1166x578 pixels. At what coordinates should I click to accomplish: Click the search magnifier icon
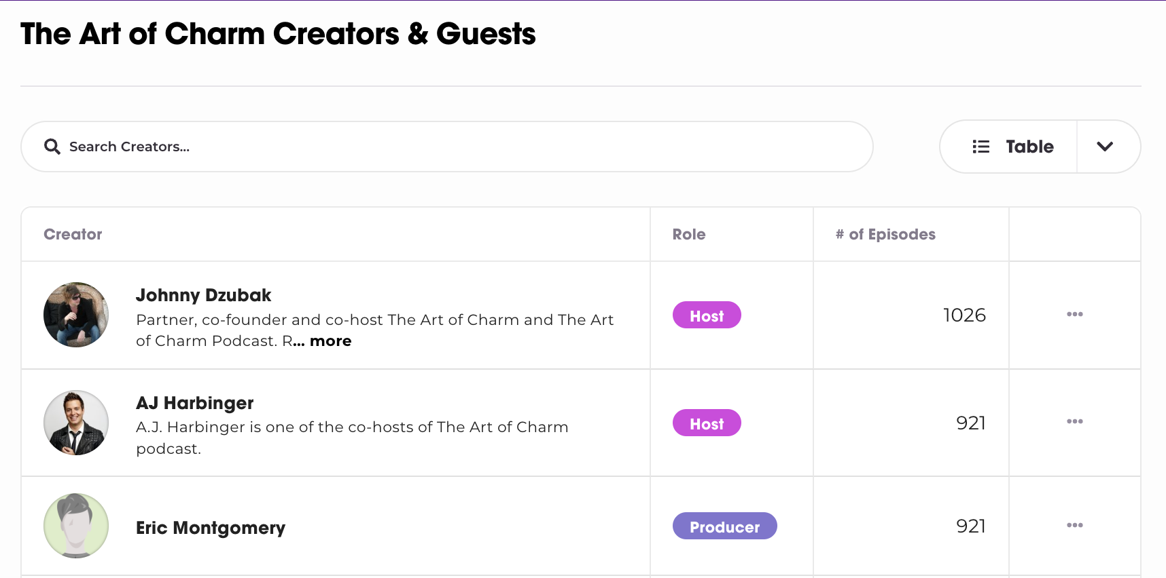(x=52, y=147)
